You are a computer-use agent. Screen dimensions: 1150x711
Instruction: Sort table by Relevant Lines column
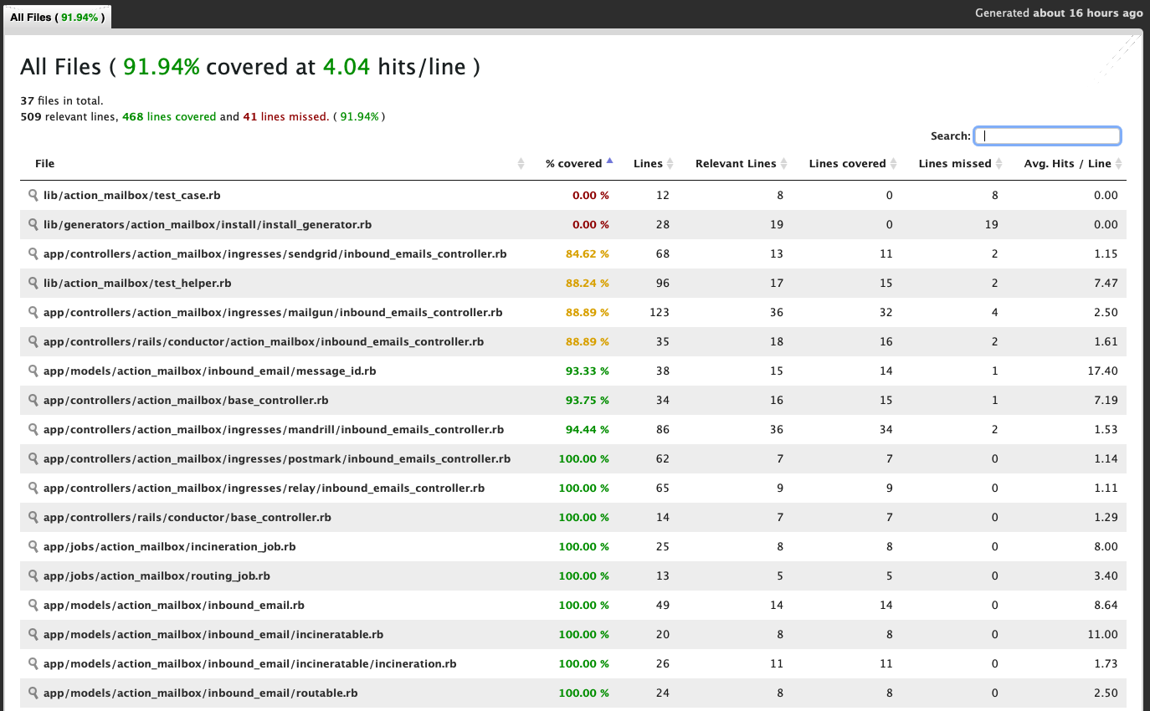pos(736,164)
